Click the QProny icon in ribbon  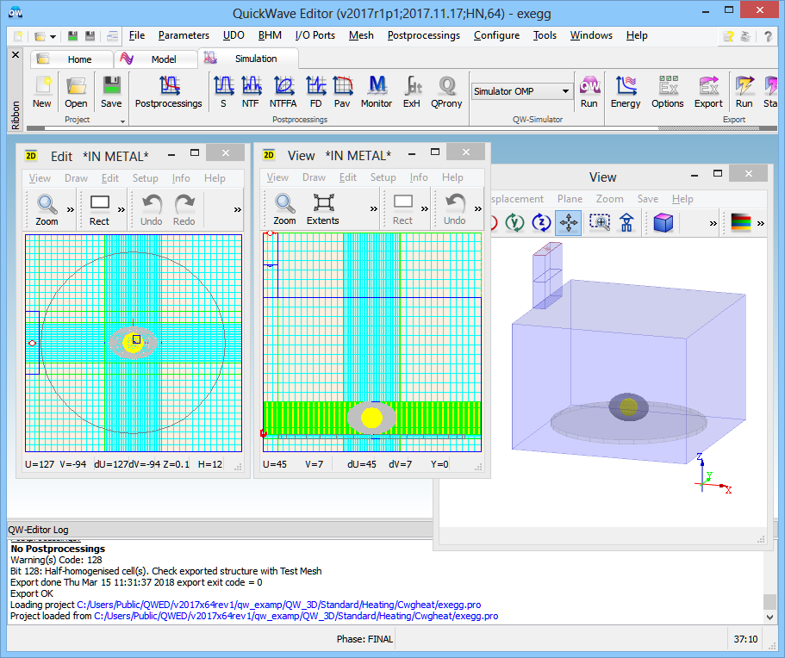(x=446, y=91)
